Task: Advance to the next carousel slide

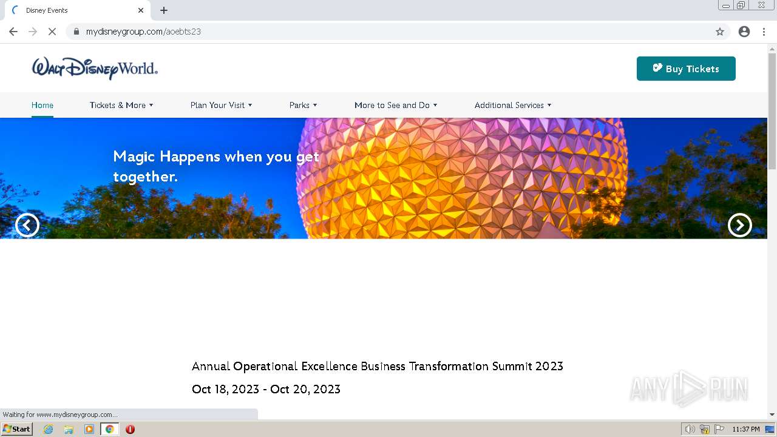Action: [740, 225]
